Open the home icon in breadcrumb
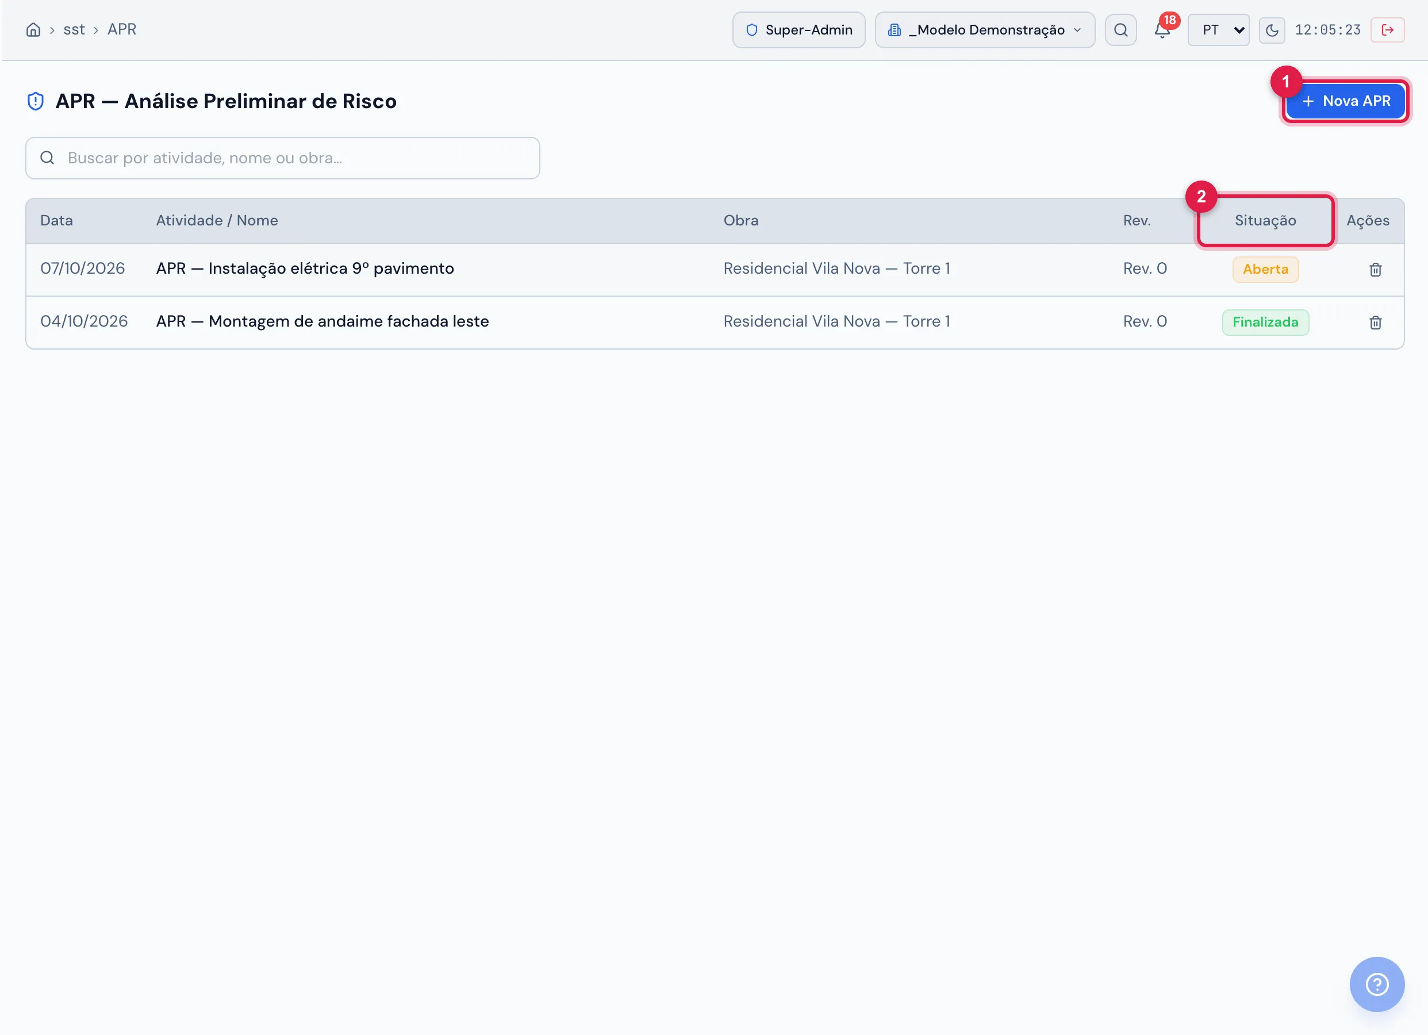1428x1035 pixels. (x=33, y=29)
